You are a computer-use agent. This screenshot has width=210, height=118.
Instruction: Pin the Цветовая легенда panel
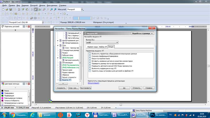coord(27,84)
